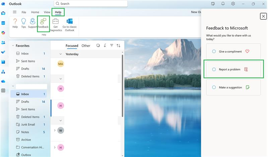Collapse the Favorites folder group

pos(13,46)
